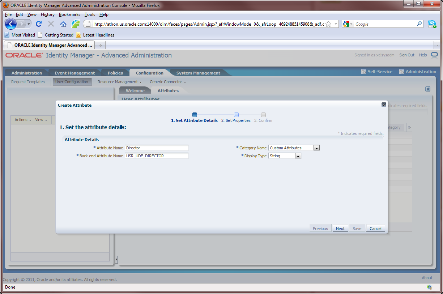Go to the browser Home page
The height and width of the screenshot is (294, 443).
63,24
